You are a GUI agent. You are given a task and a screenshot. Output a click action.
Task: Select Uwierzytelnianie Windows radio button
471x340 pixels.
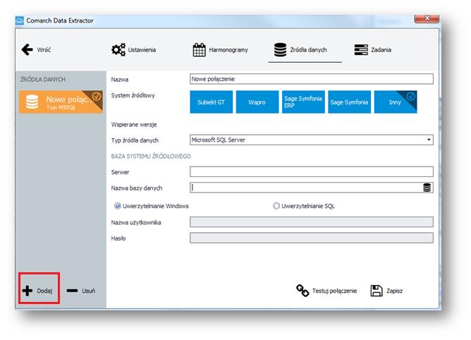pos(118,206)
